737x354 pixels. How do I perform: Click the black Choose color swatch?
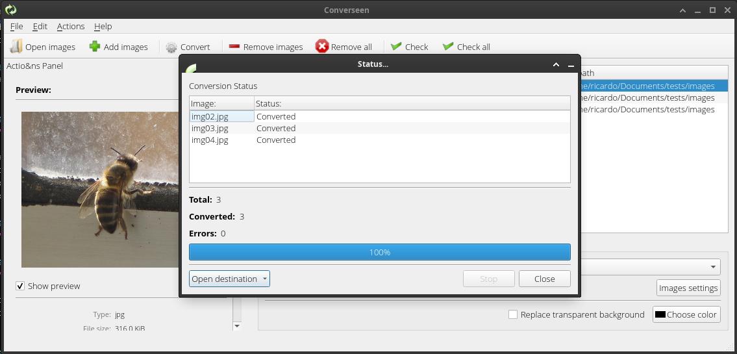(660, 314)
